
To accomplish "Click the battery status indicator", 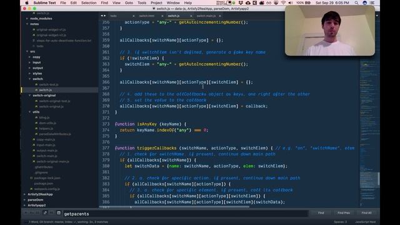I will click(x=308, y=2).
